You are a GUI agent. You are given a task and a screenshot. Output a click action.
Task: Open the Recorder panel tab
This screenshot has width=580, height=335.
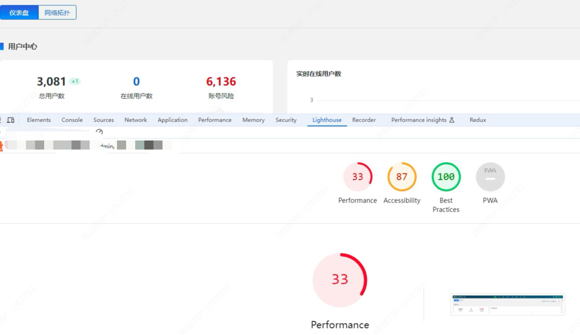pos(364,120)
